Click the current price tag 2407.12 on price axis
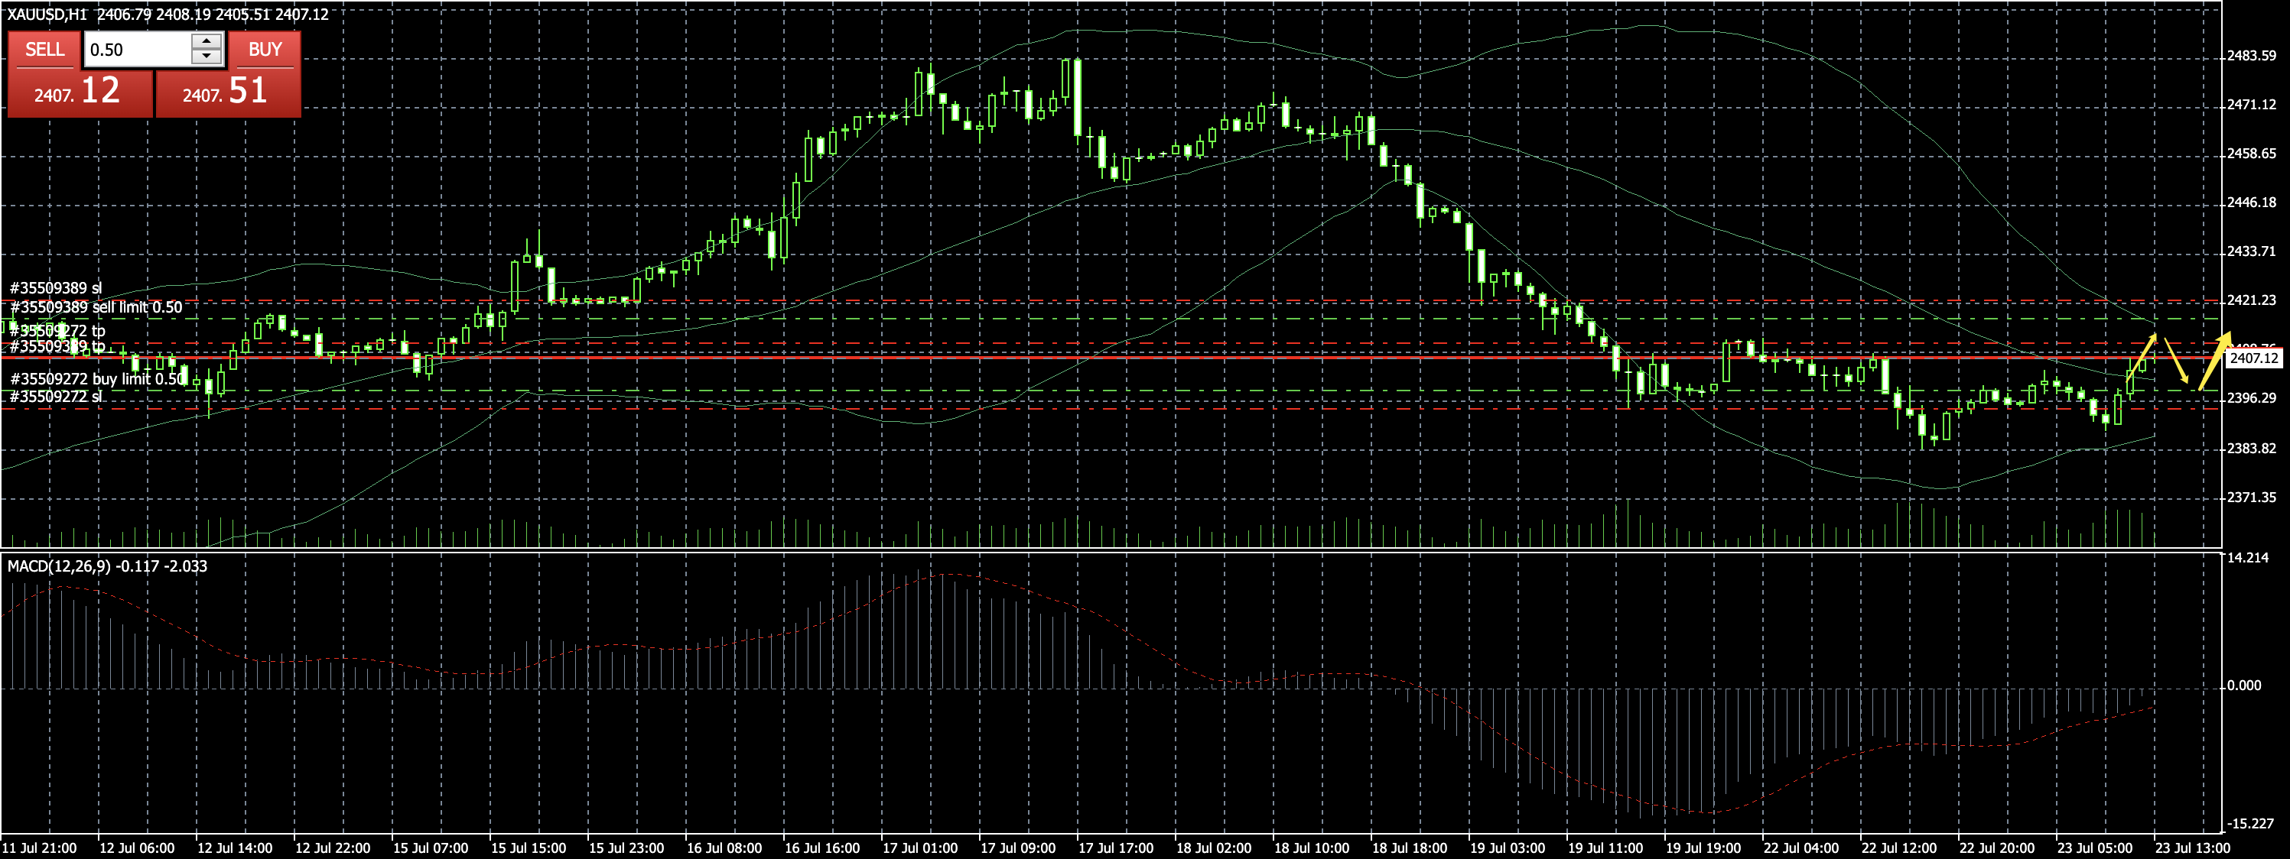The height and width of the screenshot is (859, 2290). tap(2253, 359)
